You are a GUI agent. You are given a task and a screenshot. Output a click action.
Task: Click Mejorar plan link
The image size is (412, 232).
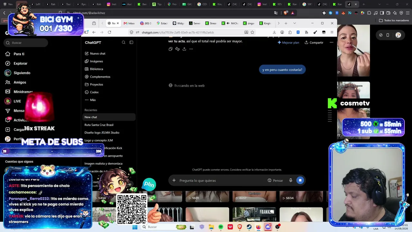pos(288,43)
